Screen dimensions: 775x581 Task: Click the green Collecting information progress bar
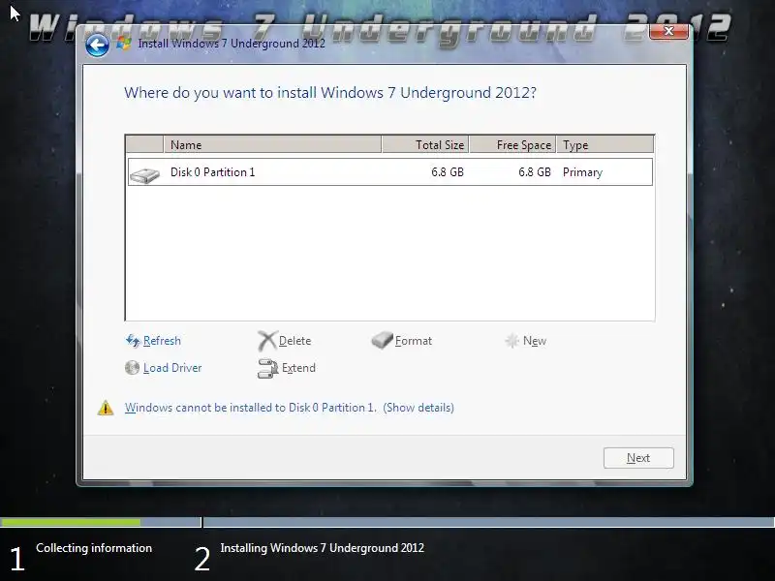pyautogui.click(x=70, y=522)
